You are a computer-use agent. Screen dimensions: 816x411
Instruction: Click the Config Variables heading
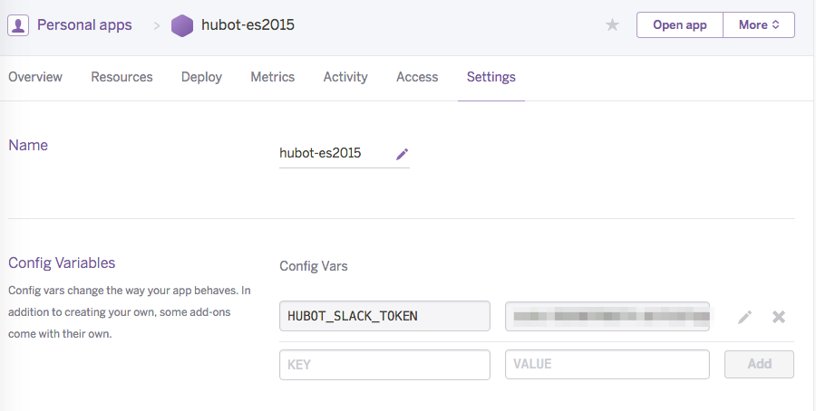click(x=62, y=263)
